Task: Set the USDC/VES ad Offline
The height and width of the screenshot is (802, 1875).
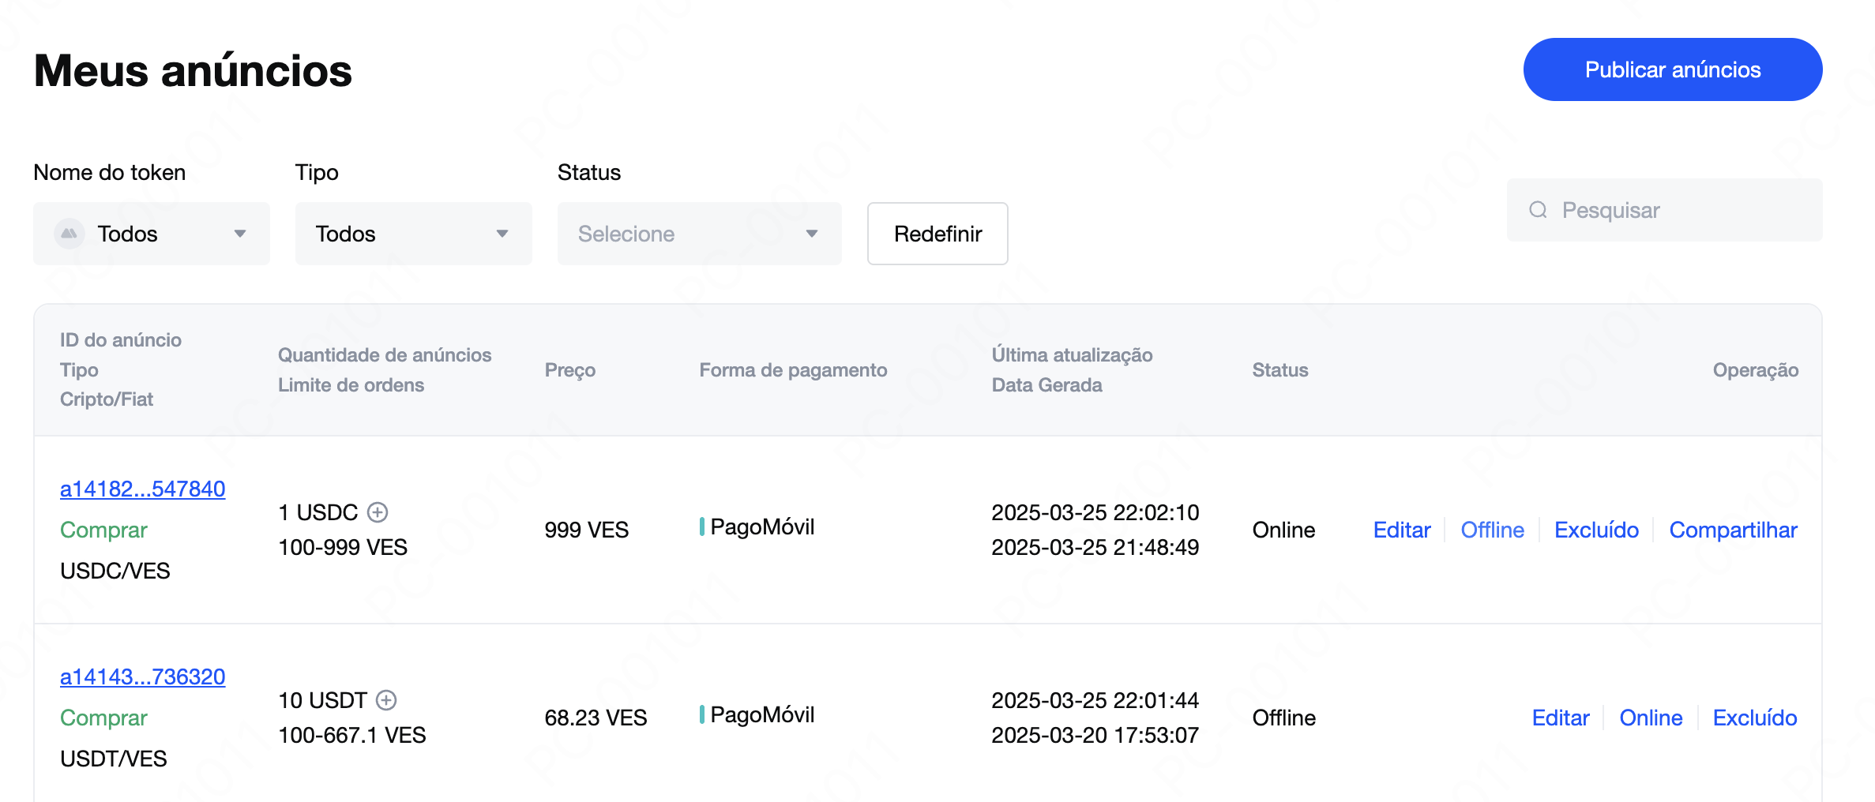Action: pyautogui.click(x=1492, y=530)
